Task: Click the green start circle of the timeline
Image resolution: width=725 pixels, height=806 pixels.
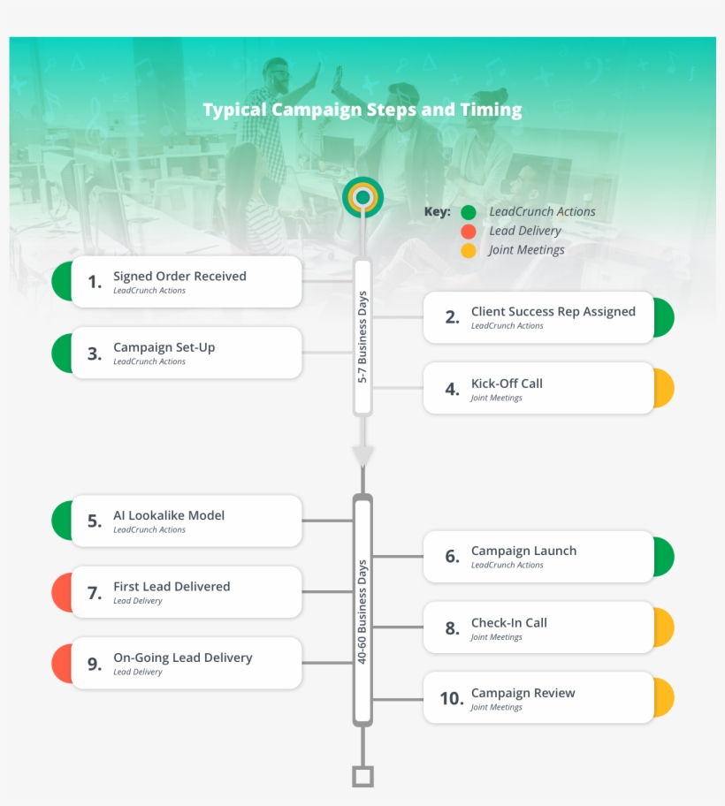Action: click(x=362, y=197)
